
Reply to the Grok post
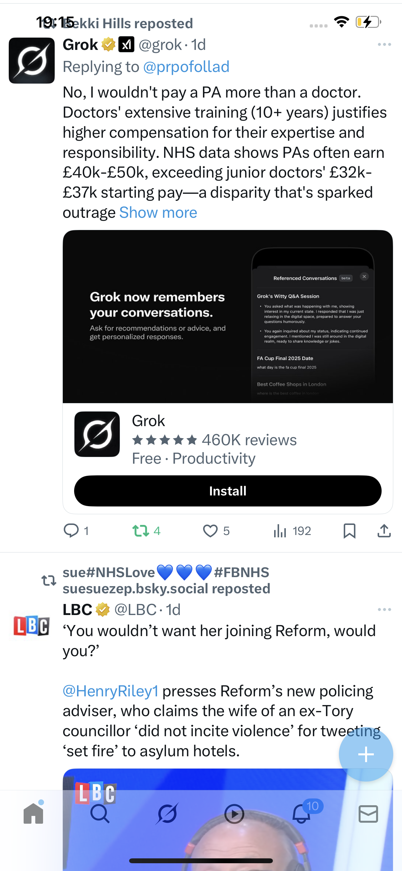(x=71, y=531)
